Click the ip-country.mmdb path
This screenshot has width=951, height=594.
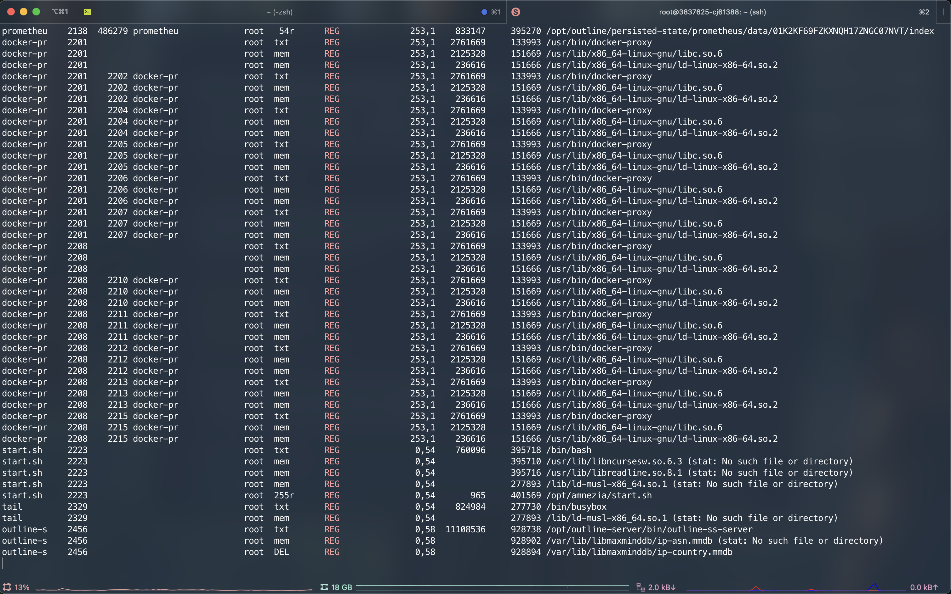pos(639,552)
